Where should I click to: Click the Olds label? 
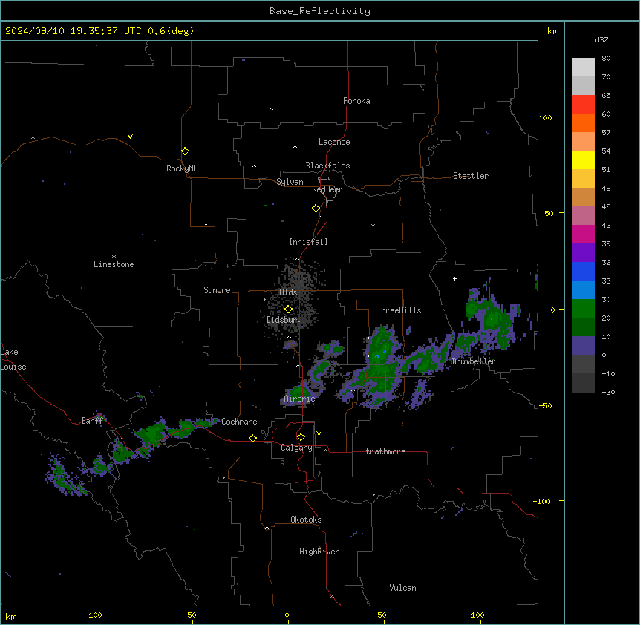(x=288, y=292)
